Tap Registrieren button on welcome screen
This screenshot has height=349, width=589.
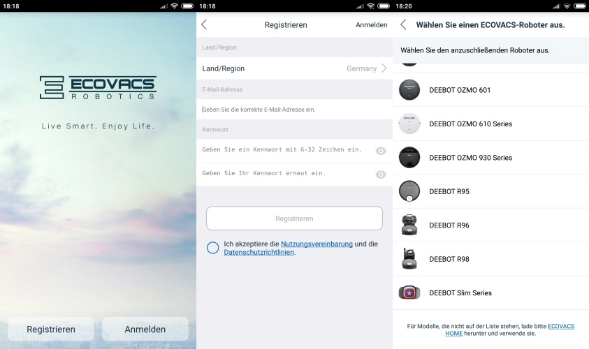(x=51, y=329)
